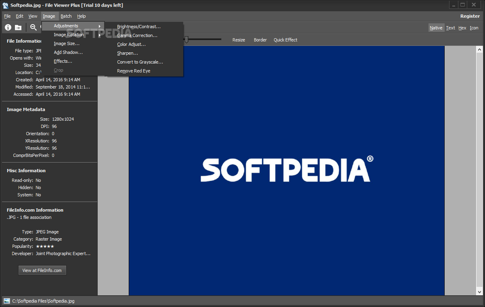The width and height of the screenshot is (485, 307).
Task: Select Brightness/Contrast... adjustment
Action: click(144, 27)
